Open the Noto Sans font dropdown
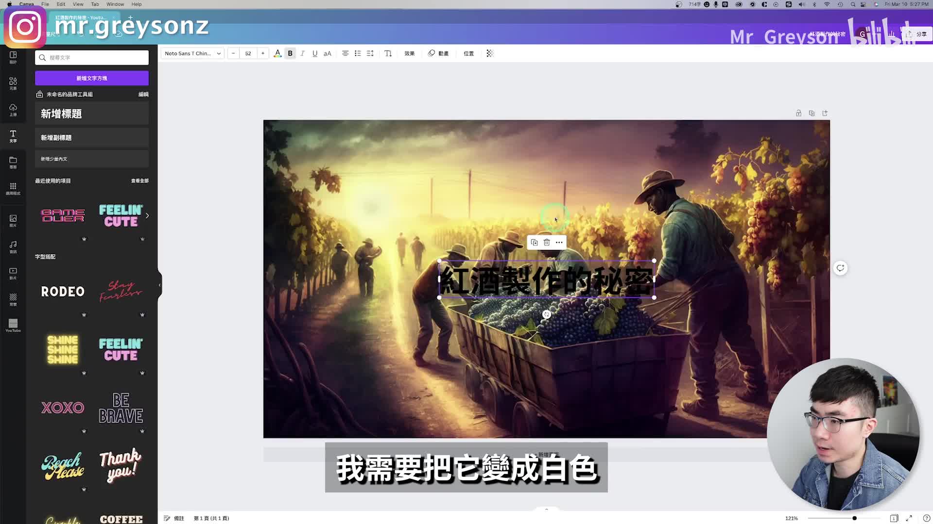 [192, 53]
